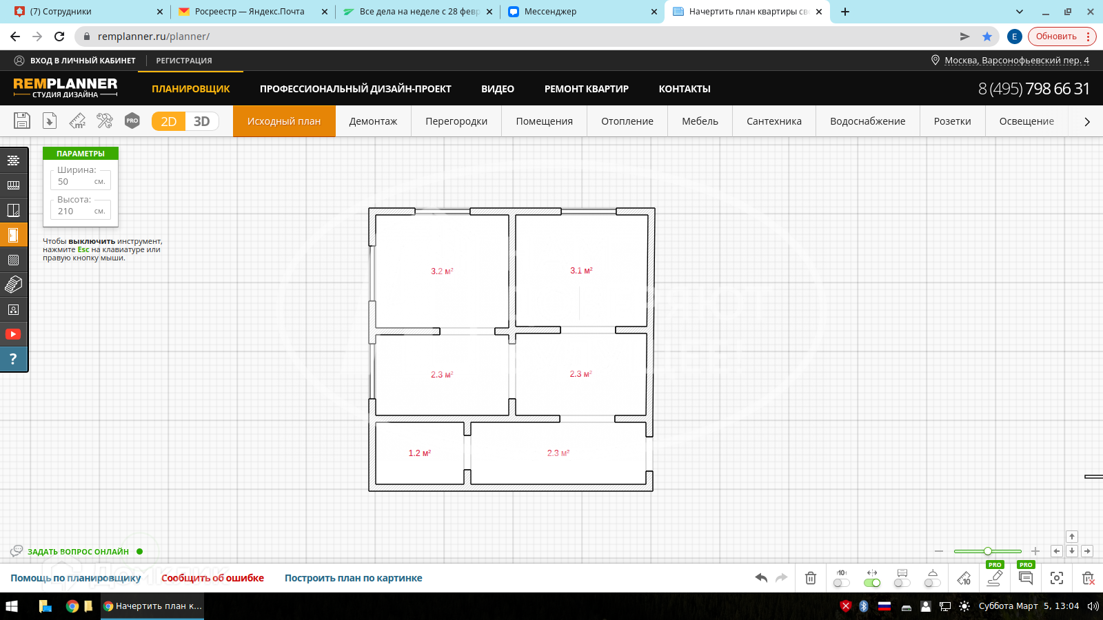1103x620 pixels.
Task: Click ЗАДАТЬ ВОПРОС ОНЛАЙН chat link
Action: 78,552
